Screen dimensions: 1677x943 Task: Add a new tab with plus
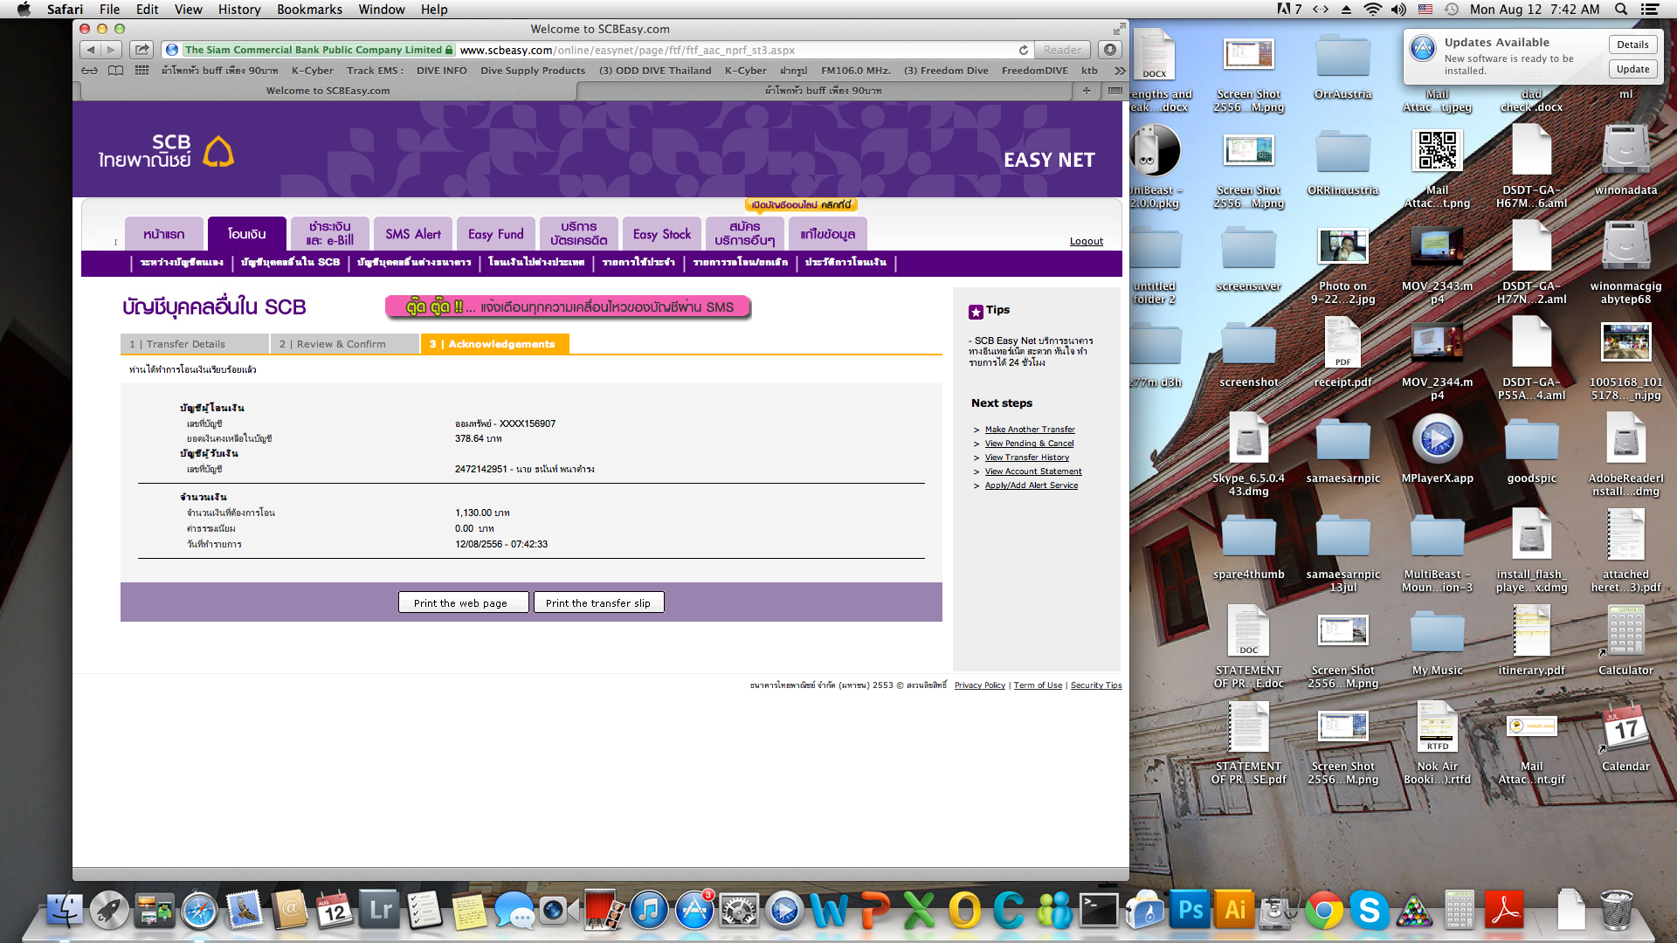(1087, 91)
